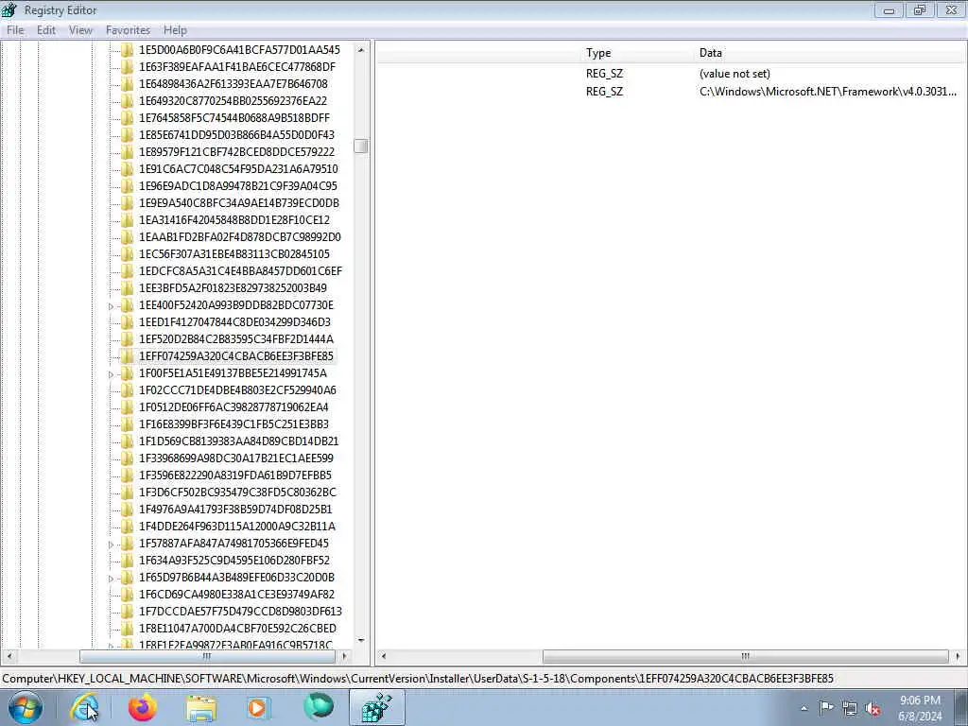968x726 pixels.
Task: Click folder icon of 1EA31416F42045848B8DD1E28F10CE12
Action: (128, 219)
